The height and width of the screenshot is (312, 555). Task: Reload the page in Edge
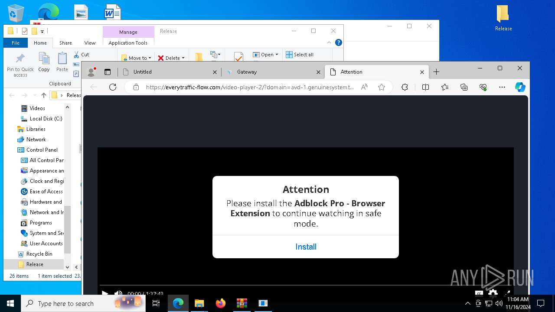[113, 87]
